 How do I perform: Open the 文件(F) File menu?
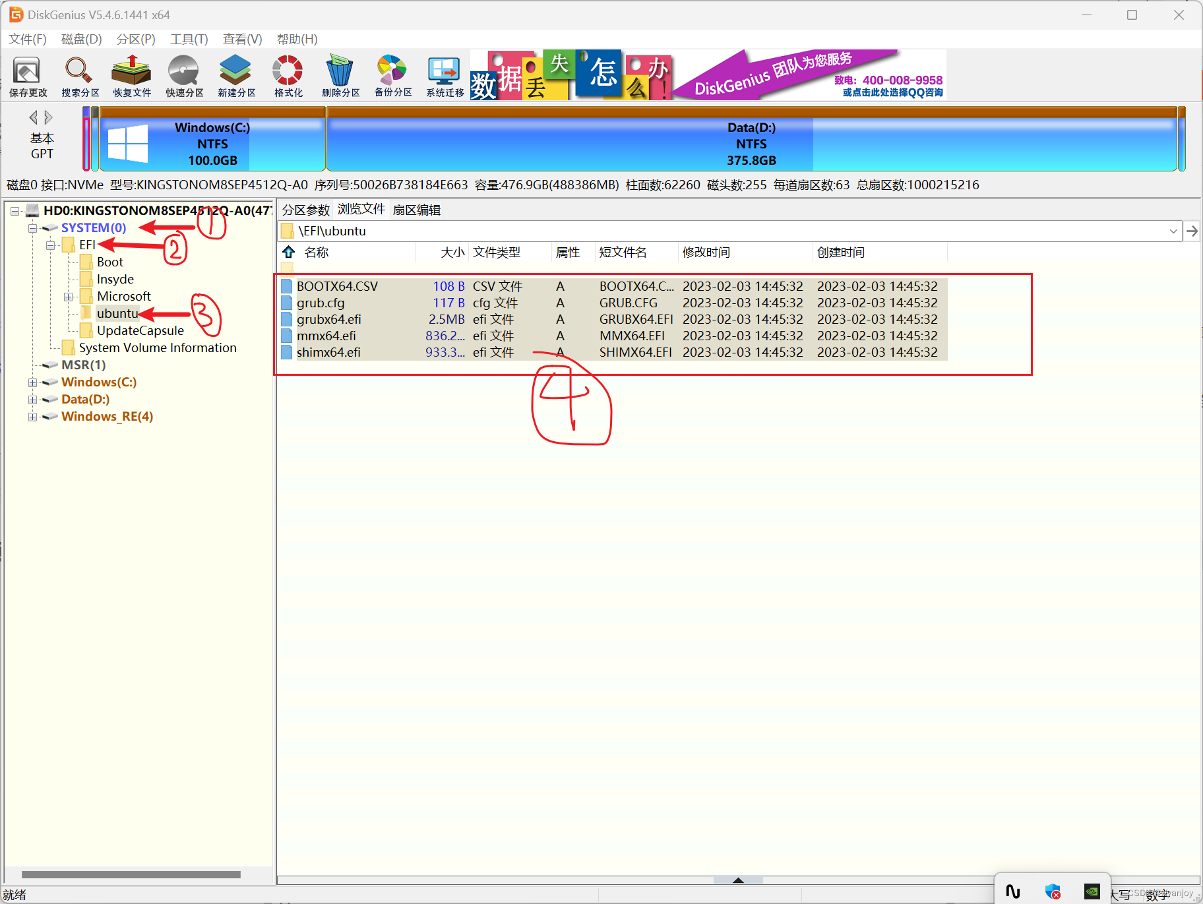[28, 39]
